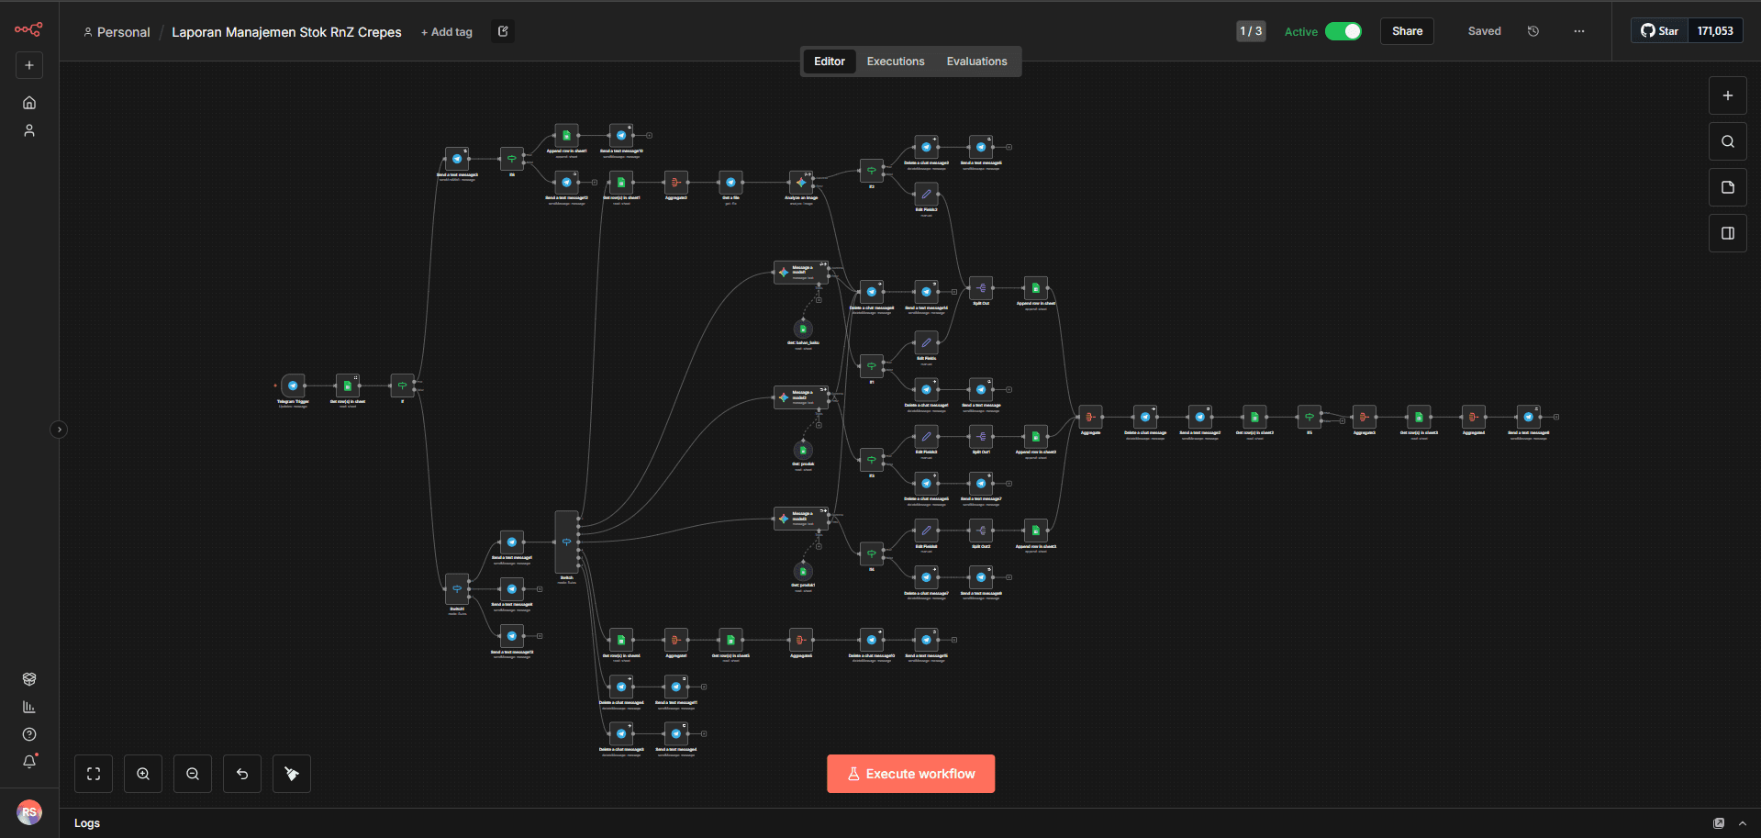Switch to the Evaluations tab
Screen dimensions: 1761x838
pyautogui.click(x=976, y=61)
